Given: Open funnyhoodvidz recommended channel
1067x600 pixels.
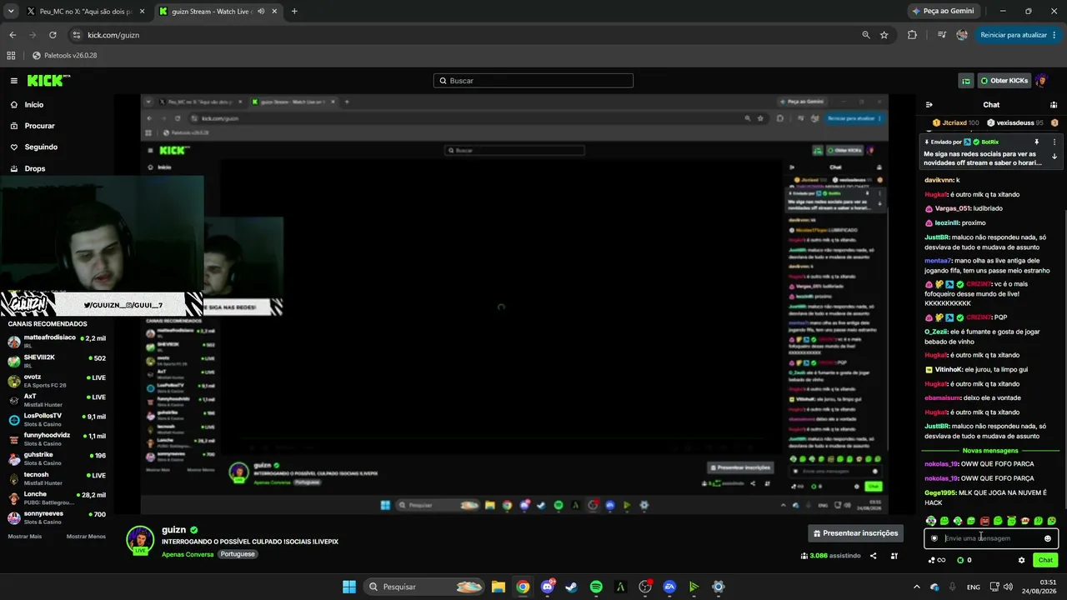Looking at the screenshot, I should pyautogui.click(x=57, y=439).
